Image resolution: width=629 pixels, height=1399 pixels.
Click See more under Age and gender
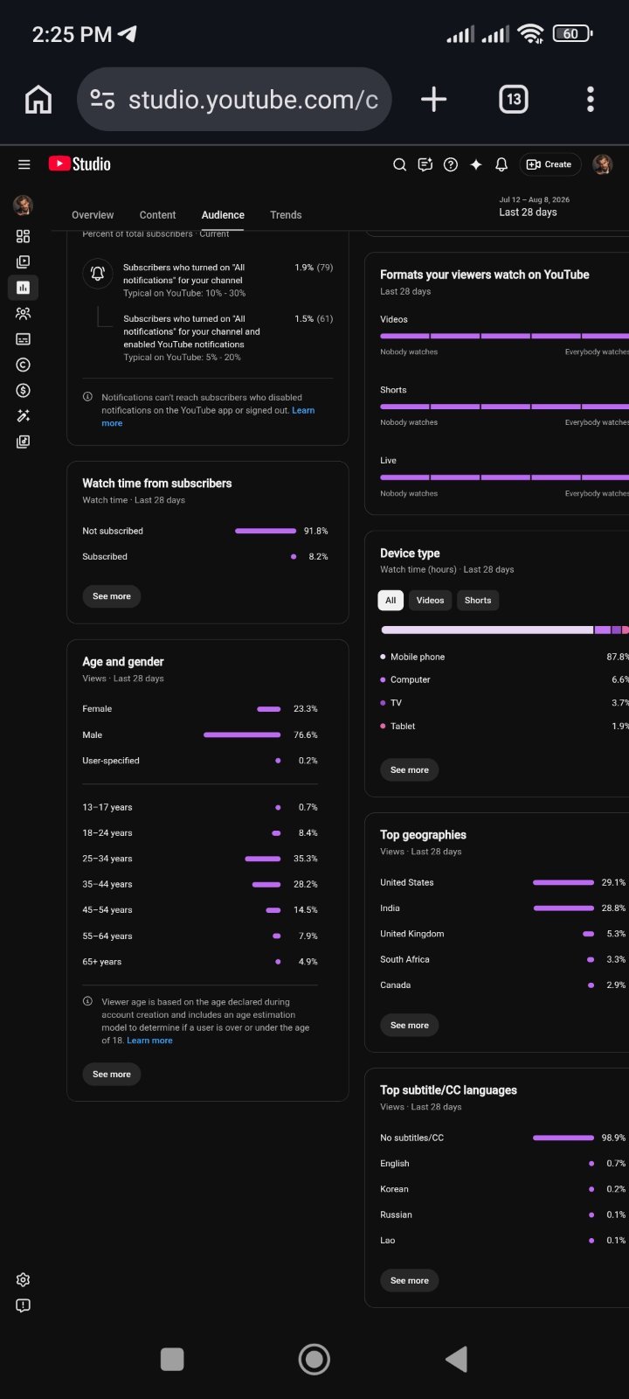tap(112, 1075)
